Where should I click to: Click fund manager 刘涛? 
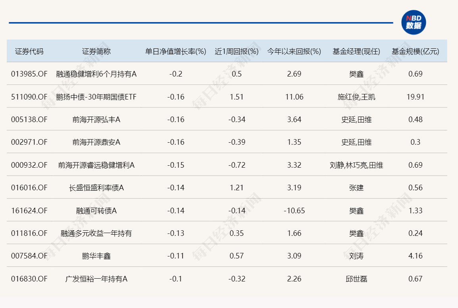[356, 256]
